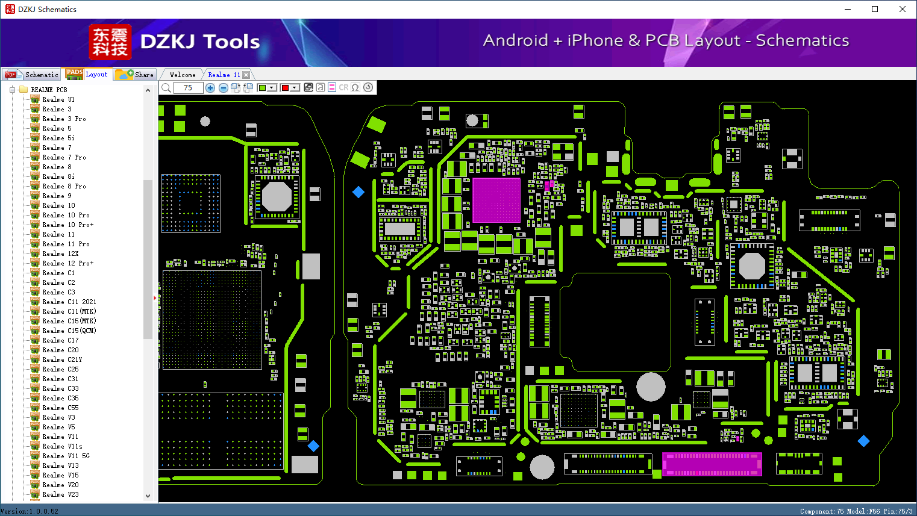This screenshot has height=516, width=917.
Task: Toggle the letter 'a' text display icon
Action: [x=321, y=87]
